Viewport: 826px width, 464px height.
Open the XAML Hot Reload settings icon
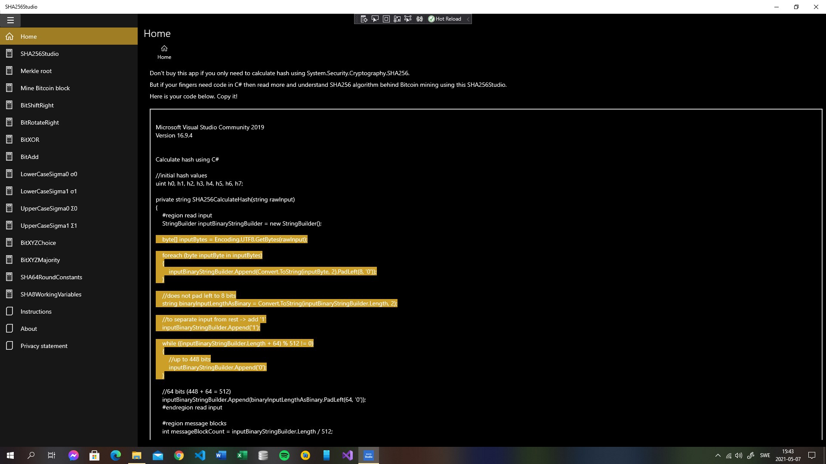click(x=419, y=18)
